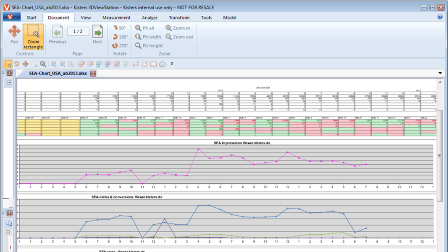The width and height of the screenshot is (448, 252).
Task: Click the circle markup icon
Action: 145,64
